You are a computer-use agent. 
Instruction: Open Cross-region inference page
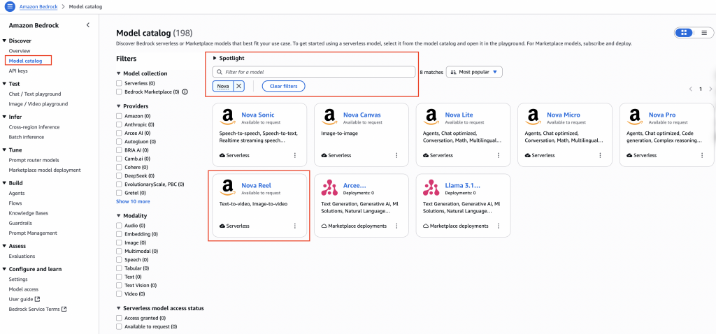(34, 127)
